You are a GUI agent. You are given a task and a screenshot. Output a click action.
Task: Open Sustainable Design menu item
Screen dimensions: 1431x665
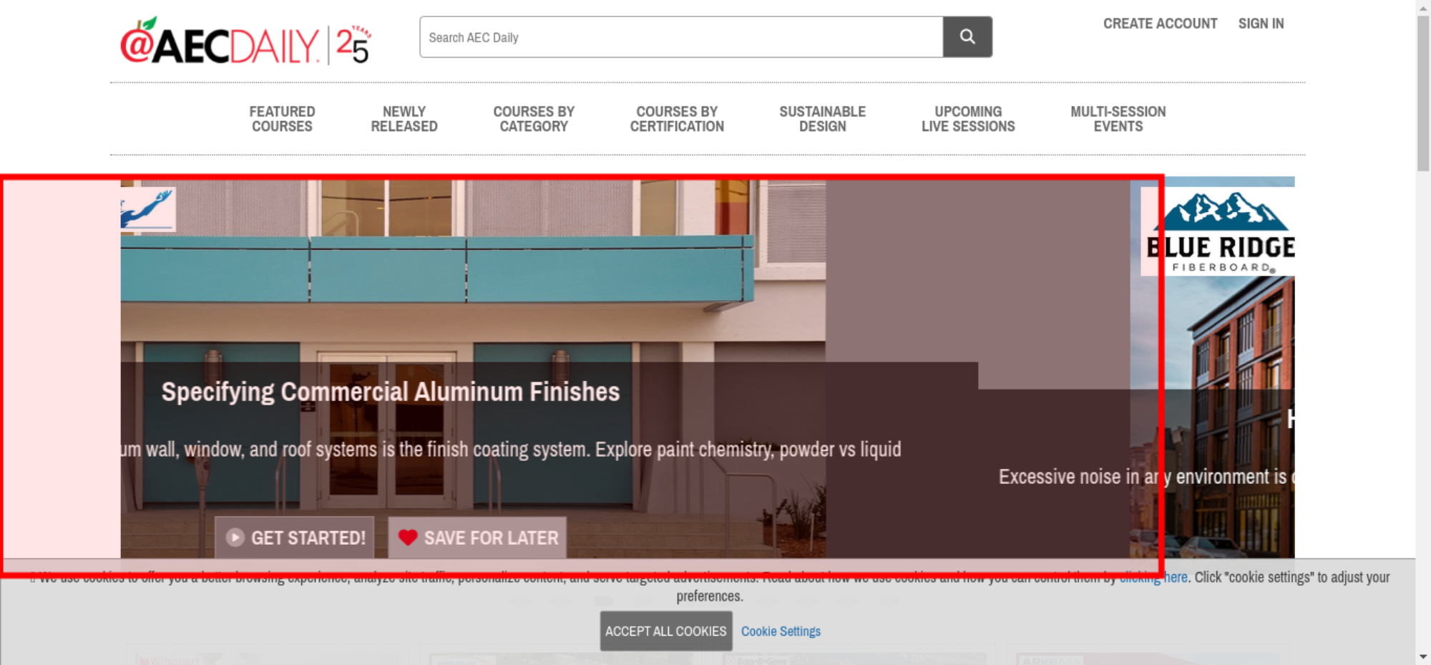pyautogui.click(x=822, y=119)
